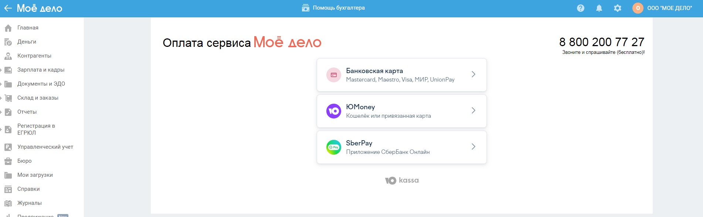Click the pink bank card icon
703x217 pixels.
[334, 75]
